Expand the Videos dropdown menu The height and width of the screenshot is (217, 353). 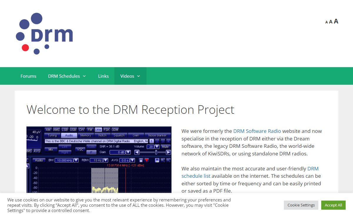coord(130,76)
